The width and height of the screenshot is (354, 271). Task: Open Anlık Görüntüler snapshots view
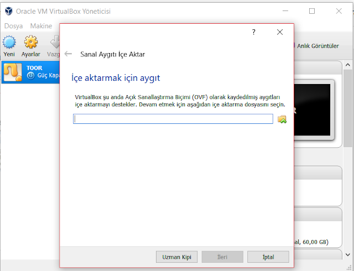coord(317,46)
